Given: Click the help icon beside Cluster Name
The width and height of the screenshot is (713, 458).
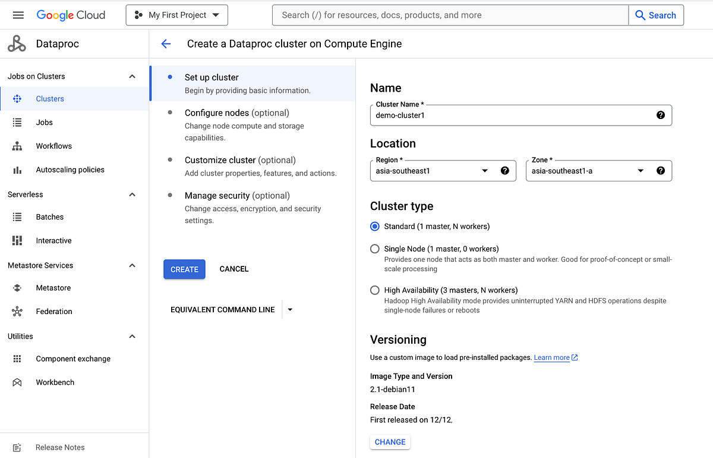Looking at the screenshot, I should click(661, 115).
